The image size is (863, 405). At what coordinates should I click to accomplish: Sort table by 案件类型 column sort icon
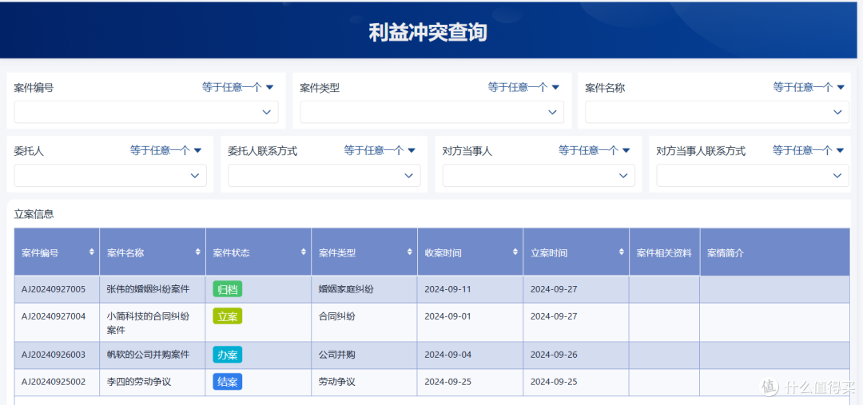[409, 252]
